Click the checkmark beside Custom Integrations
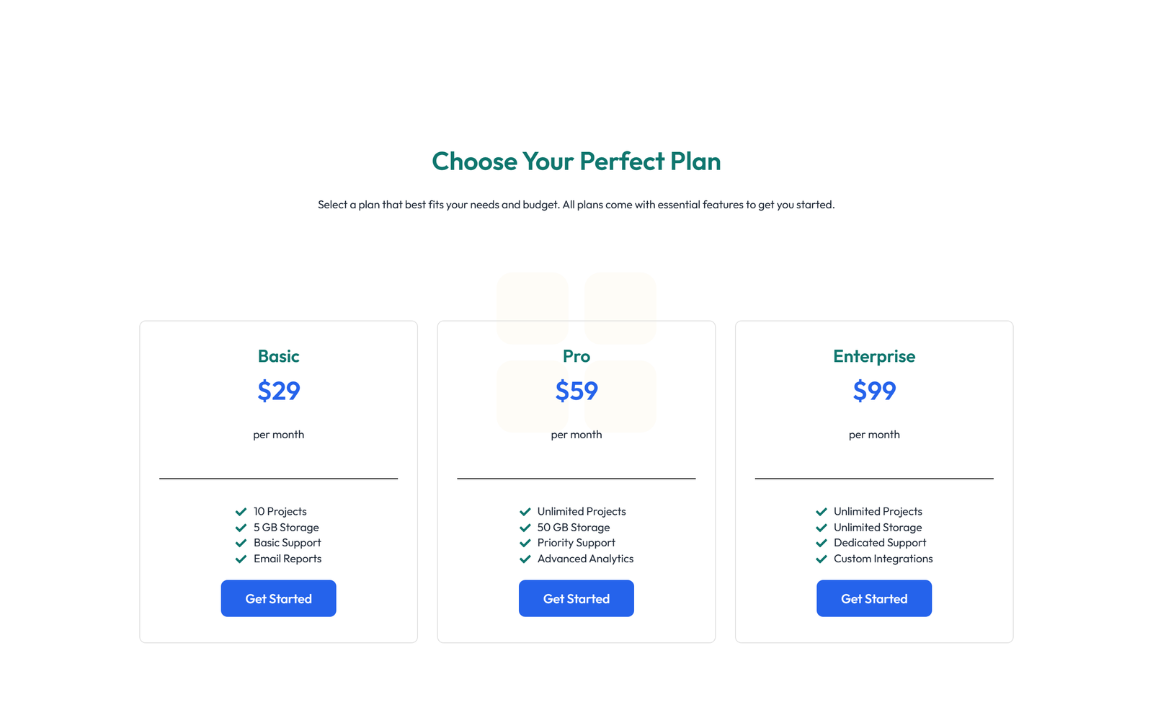Screen dimensions: 1153x705 (822, 559)
